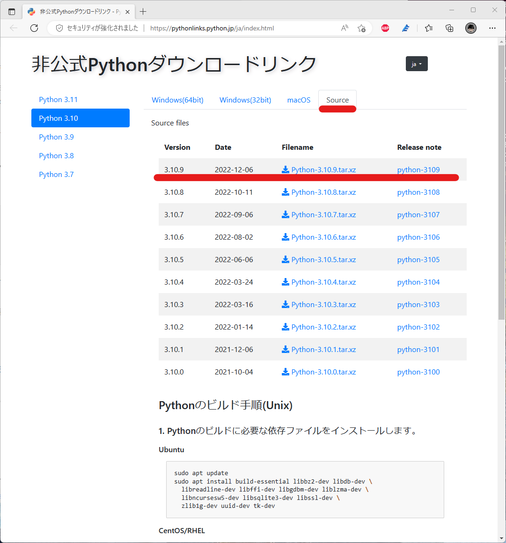506x543 pixels.
Task: Add this page to favorites
Action: point(361,28)
